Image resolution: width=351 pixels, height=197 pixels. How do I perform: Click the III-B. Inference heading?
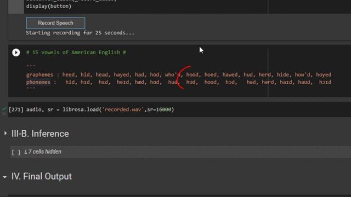click(40, 134)
